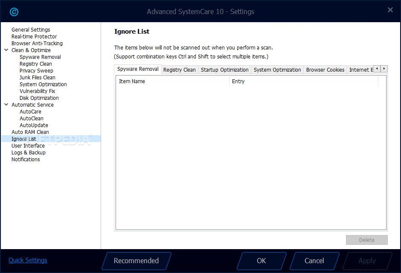Select the Browser Cookies tab
The width and height of the screenshot is (401, 273).
[x=325, y=70]
